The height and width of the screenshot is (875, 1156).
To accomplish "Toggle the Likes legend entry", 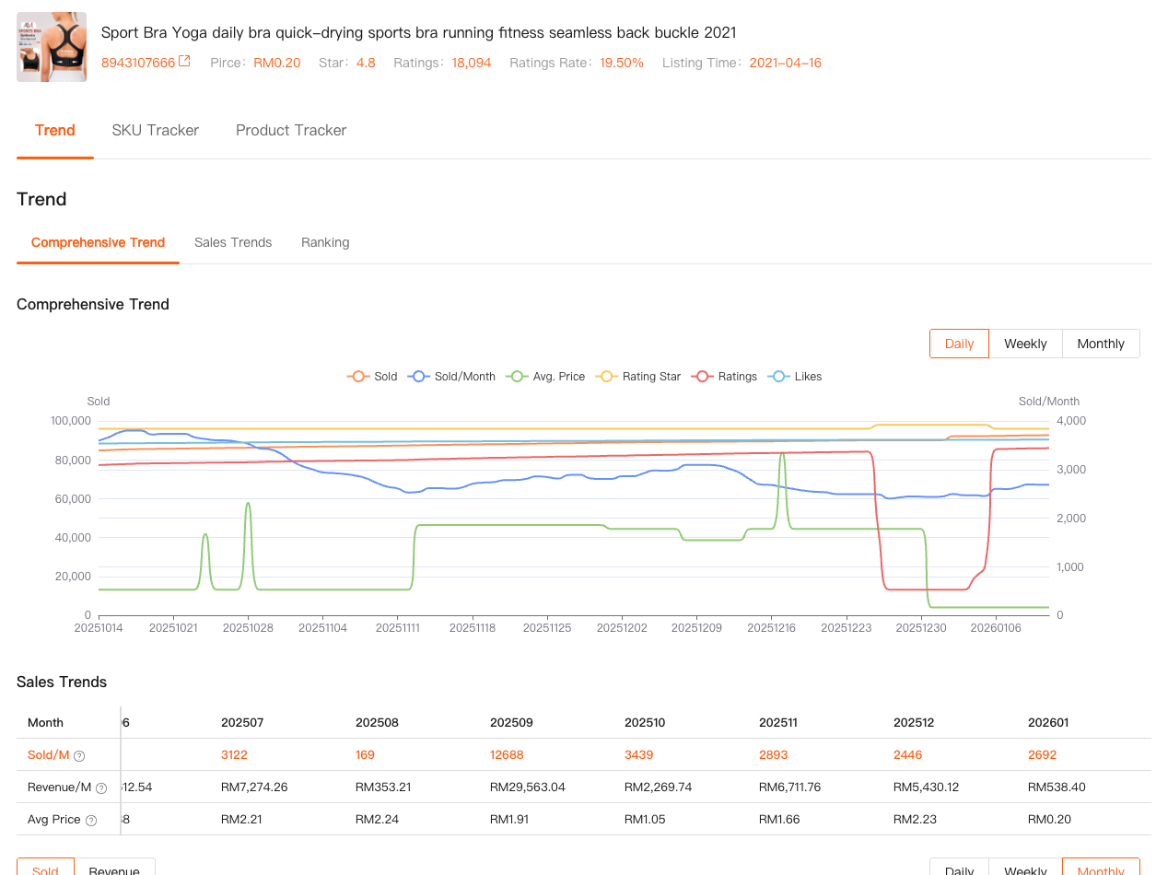I will coord(795,377).
